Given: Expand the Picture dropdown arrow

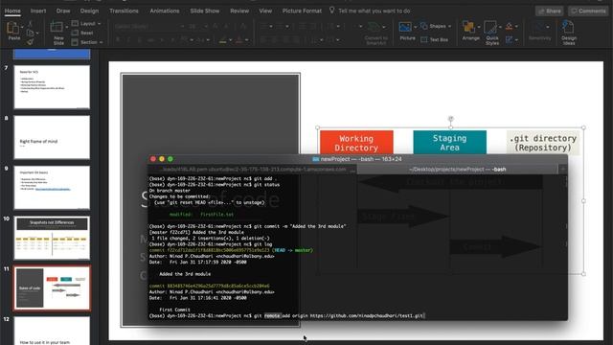Looking at the screenshot, I should (x=415, y=27).
